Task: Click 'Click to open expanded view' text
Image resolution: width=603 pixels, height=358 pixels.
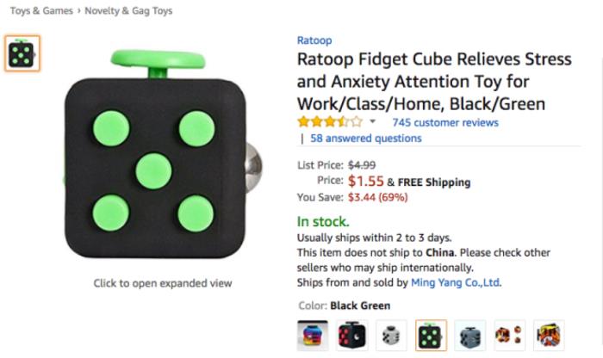Action: 162,283
